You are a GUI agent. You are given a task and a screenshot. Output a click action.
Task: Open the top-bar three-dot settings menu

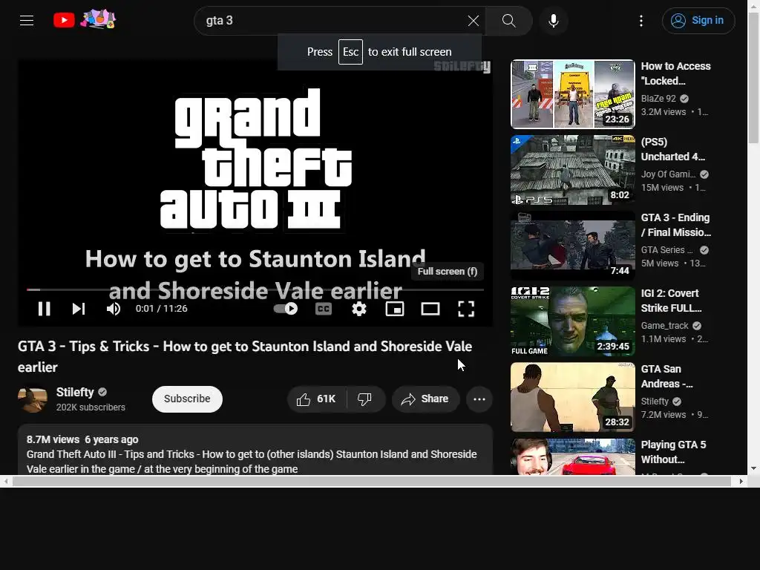pos(641,21)
